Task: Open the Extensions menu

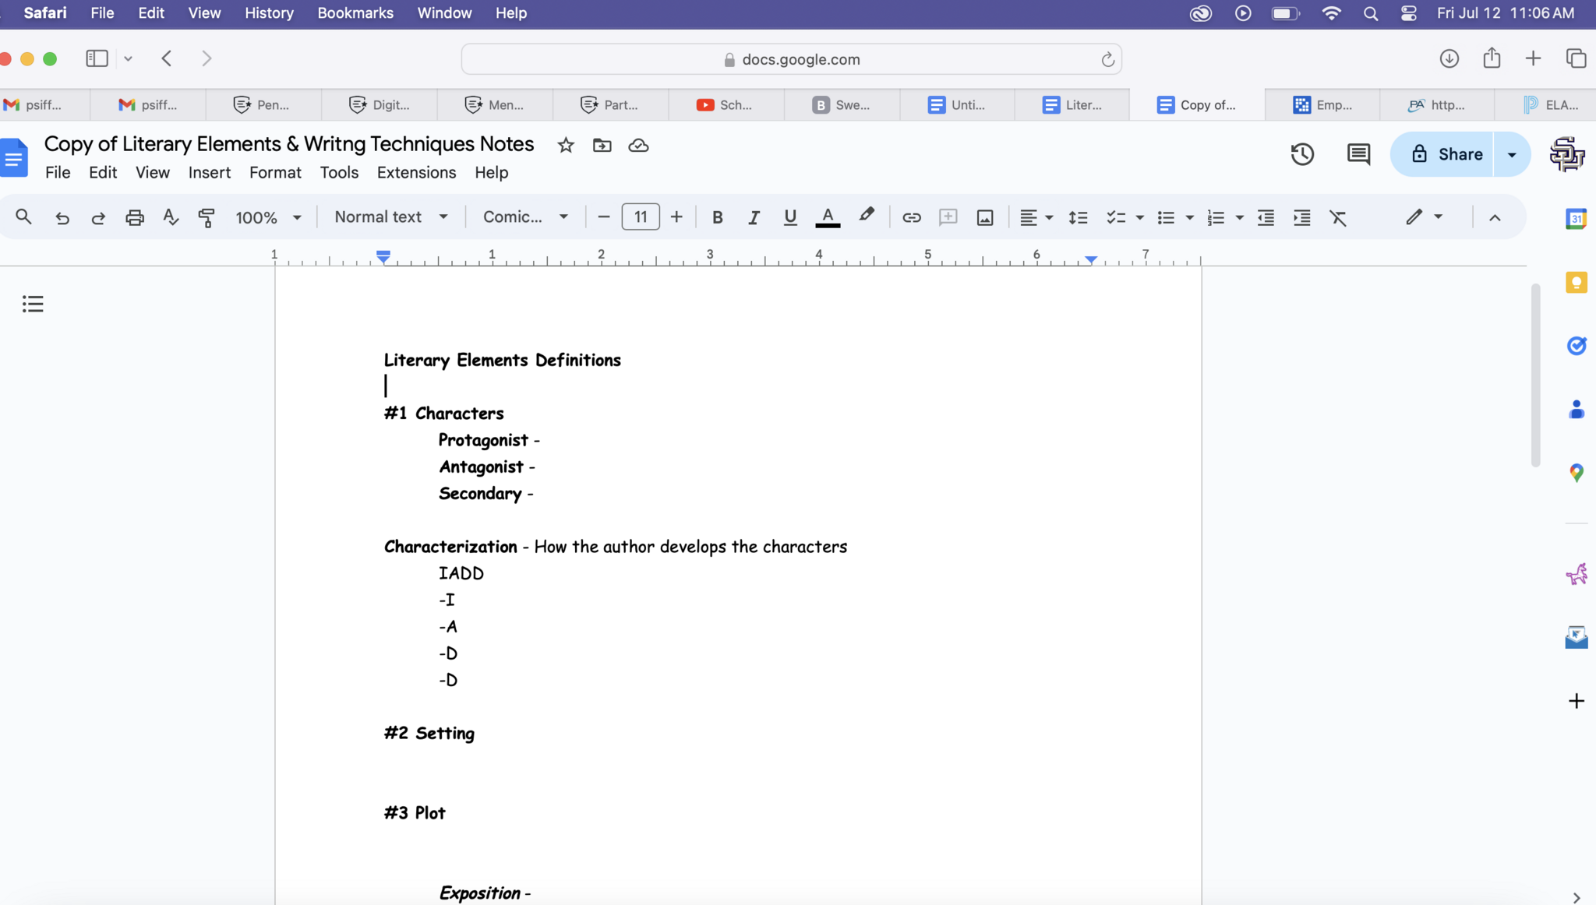Action: click(x=416, y=172)
